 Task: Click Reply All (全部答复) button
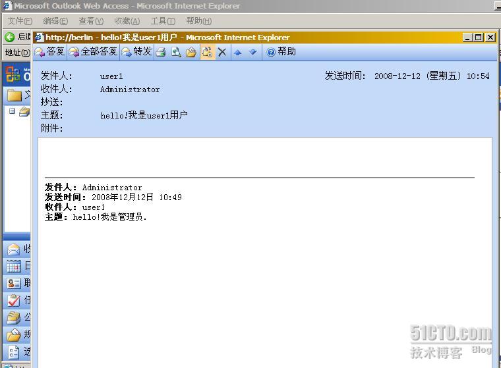(94, 52)
